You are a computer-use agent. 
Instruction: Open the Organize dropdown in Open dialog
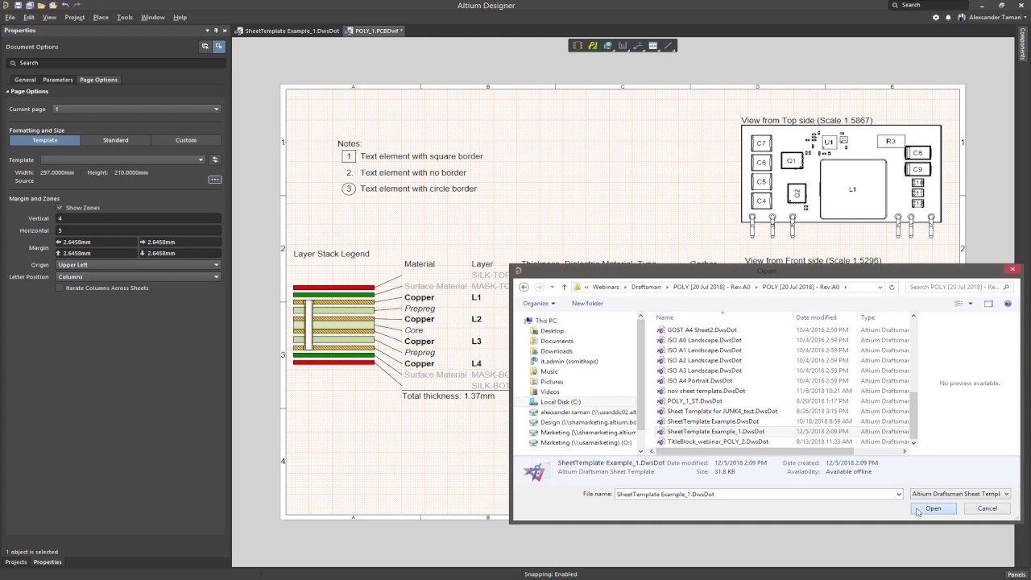click(539, 304)
